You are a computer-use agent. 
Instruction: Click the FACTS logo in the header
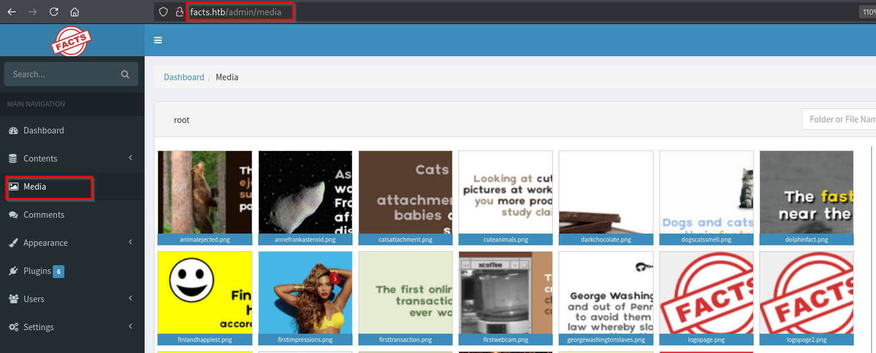pos(71,42)
